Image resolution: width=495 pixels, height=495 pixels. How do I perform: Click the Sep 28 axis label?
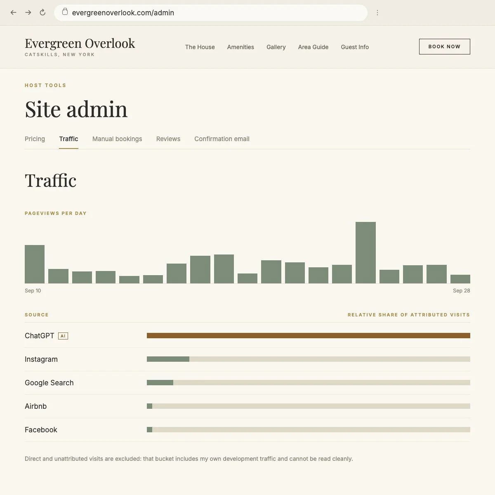pos(462,291)
